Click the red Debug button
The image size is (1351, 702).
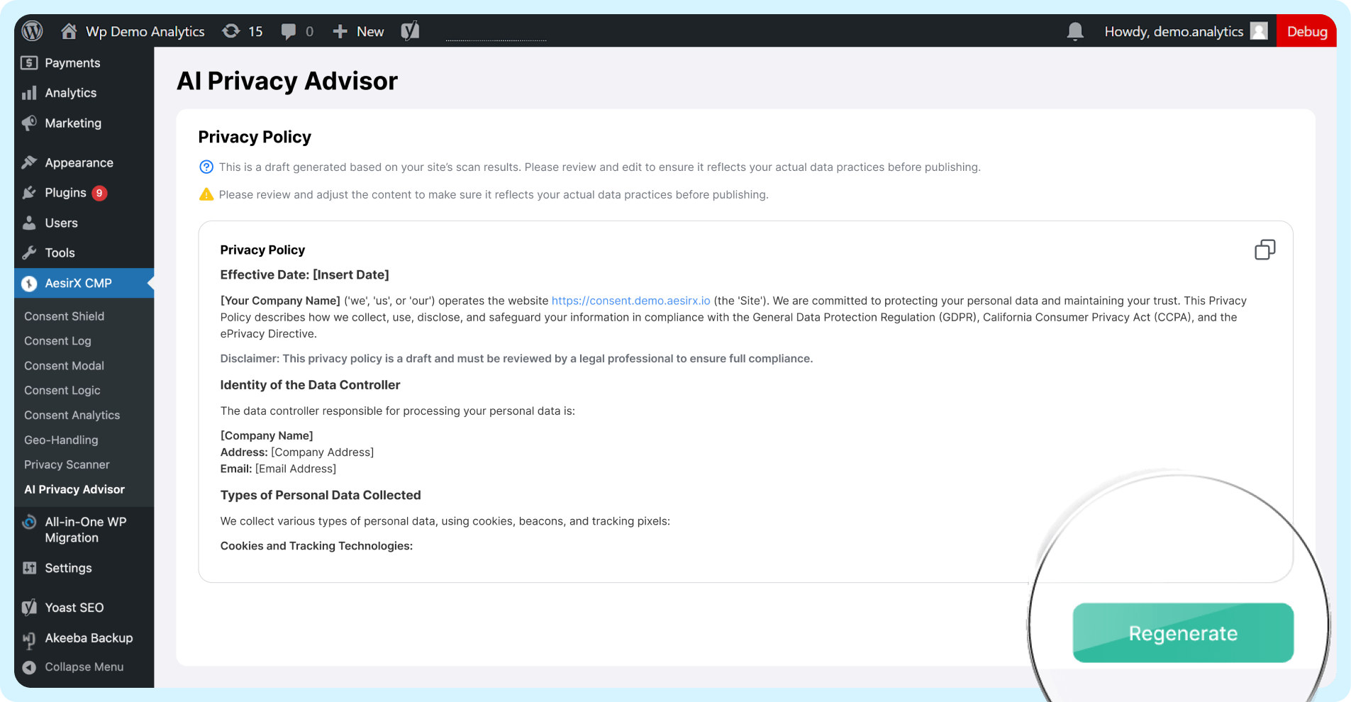click(1306, 31)
